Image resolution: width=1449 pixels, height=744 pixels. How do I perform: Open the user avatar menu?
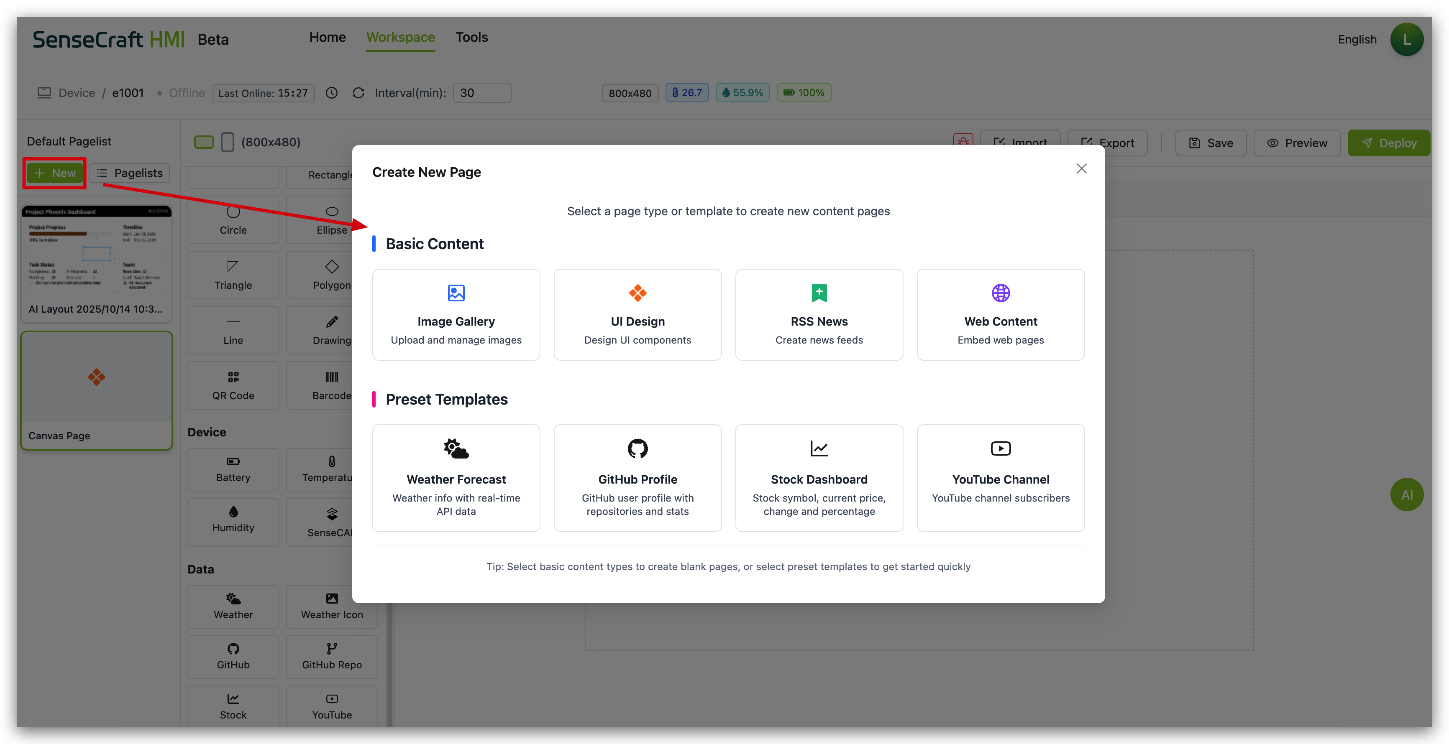pos(1406,39)
